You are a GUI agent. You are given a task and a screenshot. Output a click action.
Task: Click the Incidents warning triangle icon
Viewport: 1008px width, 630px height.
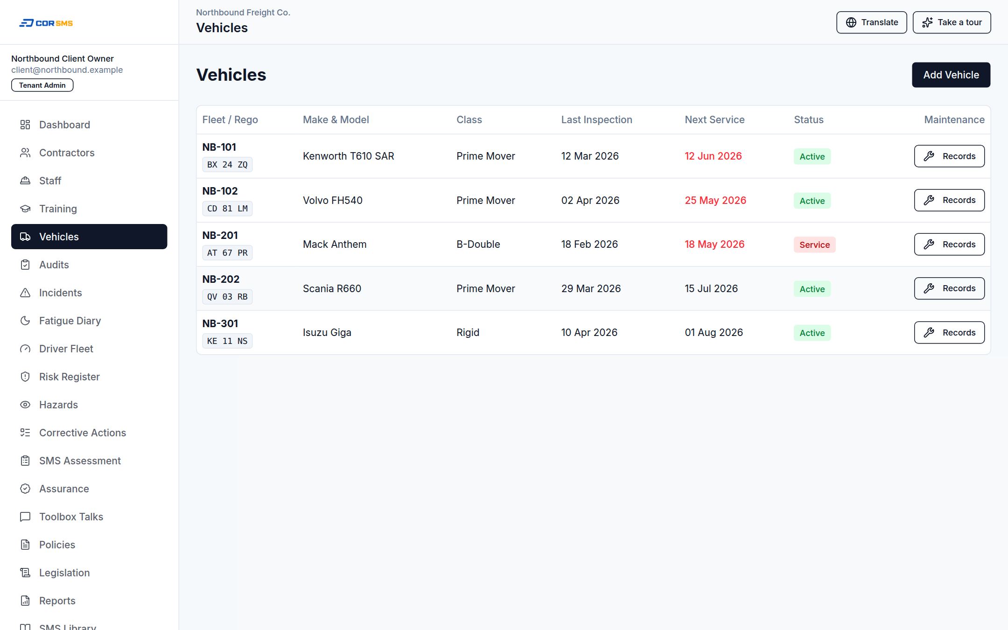[25, 293]
